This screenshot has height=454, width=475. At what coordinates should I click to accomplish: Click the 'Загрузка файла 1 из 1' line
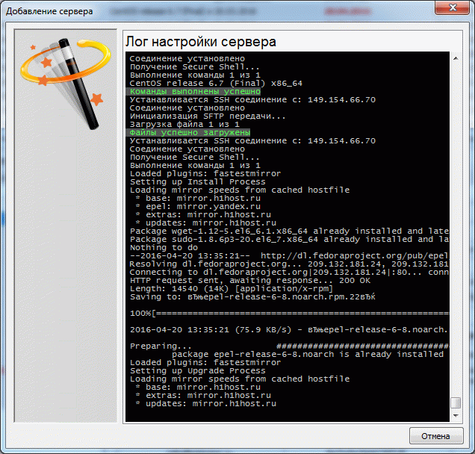click(x=184, y=125)
